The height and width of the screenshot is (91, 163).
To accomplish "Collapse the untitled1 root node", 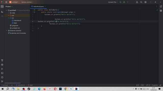I will 6,10.
